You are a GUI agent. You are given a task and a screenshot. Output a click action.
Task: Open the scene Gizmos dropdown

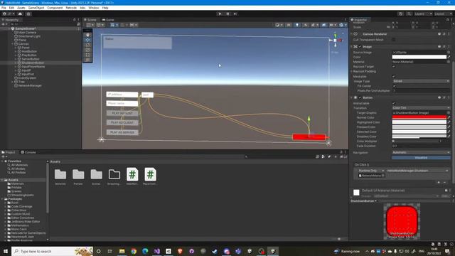pos(343,25)
